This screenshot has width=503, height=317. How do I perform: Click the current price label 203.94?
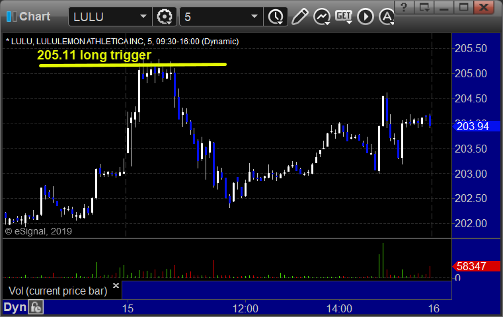point(476,126)
